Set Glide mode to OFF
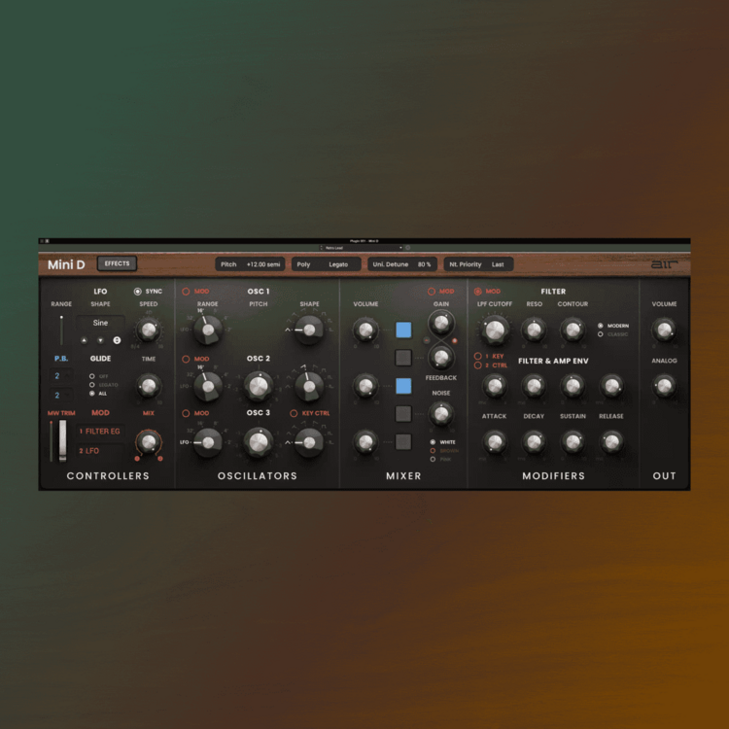 click(x=92, y=376)
